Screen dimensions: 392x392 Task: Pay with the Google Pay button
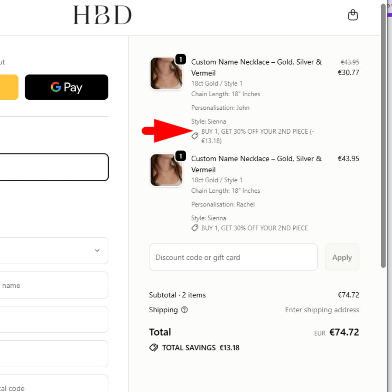[66, 87]
